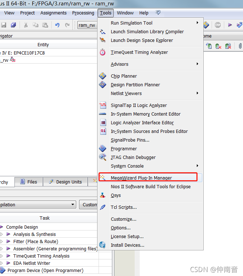This screenshot has width=243, height=276.
Task: Expand the Fitter (Place & Route) task
Action: click(x=1, y=241)
